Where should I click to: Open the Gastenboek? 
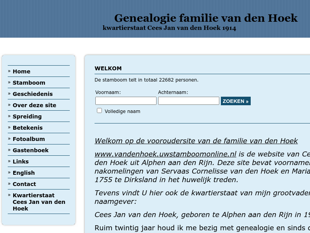click(31, 150)
